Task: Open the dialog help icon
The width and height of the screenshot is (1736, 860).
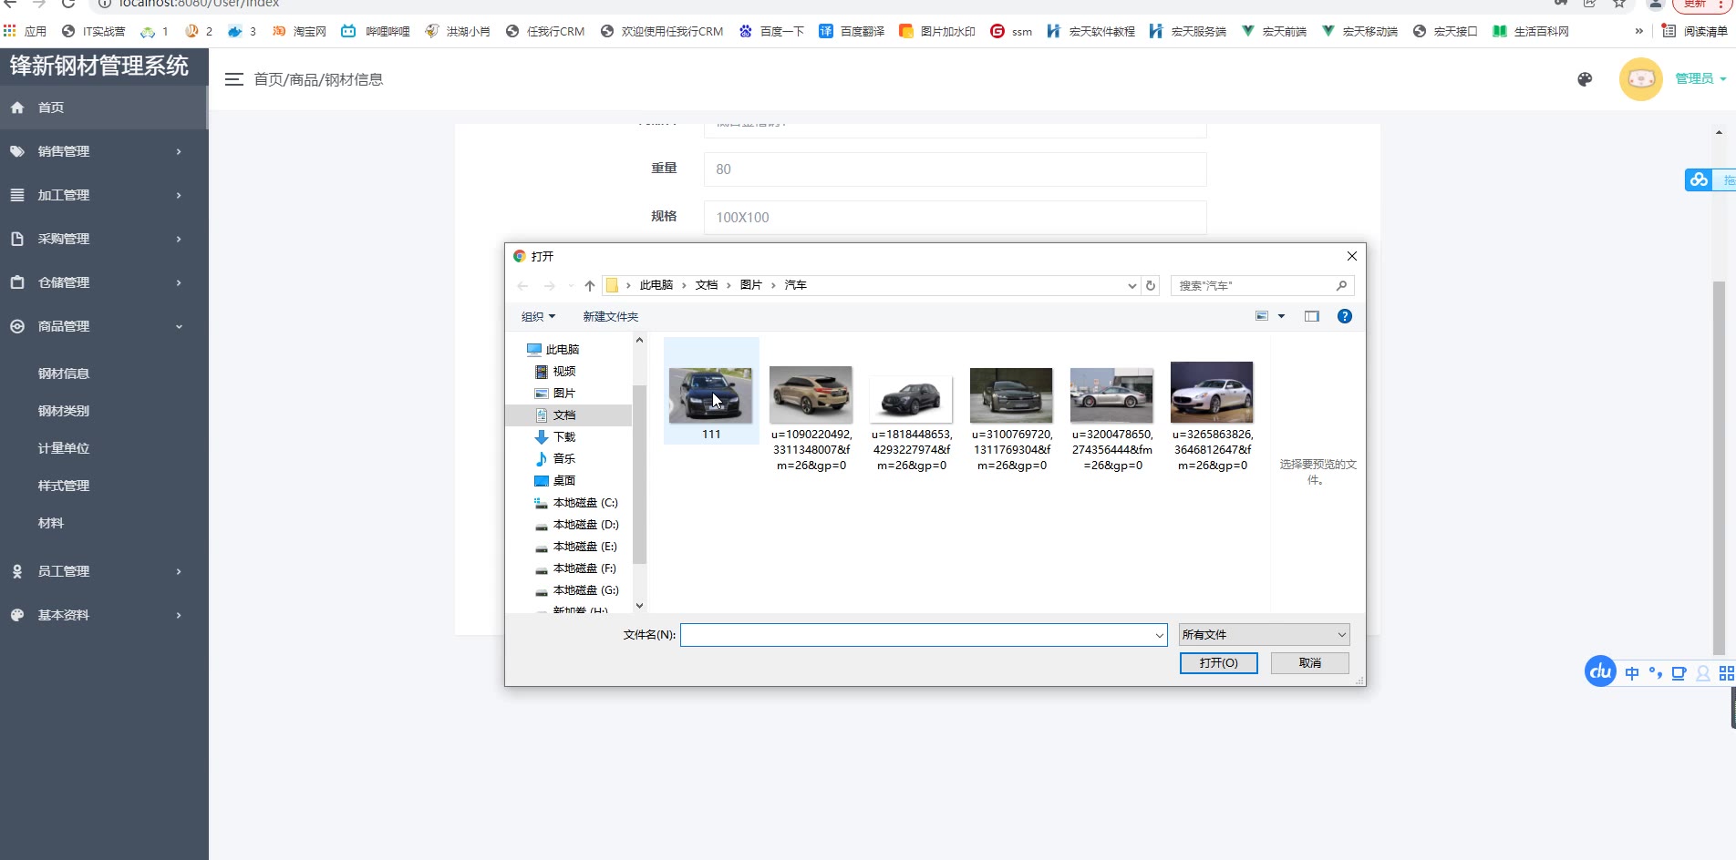Action: pyautogui.click(x=1345, y=316)
